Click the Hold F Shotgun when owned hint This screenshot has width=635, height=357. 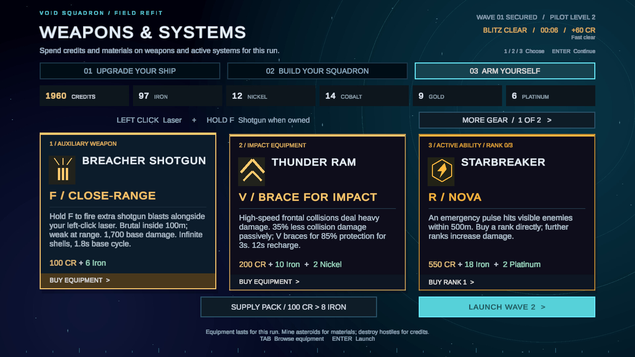tap(258, 120)
